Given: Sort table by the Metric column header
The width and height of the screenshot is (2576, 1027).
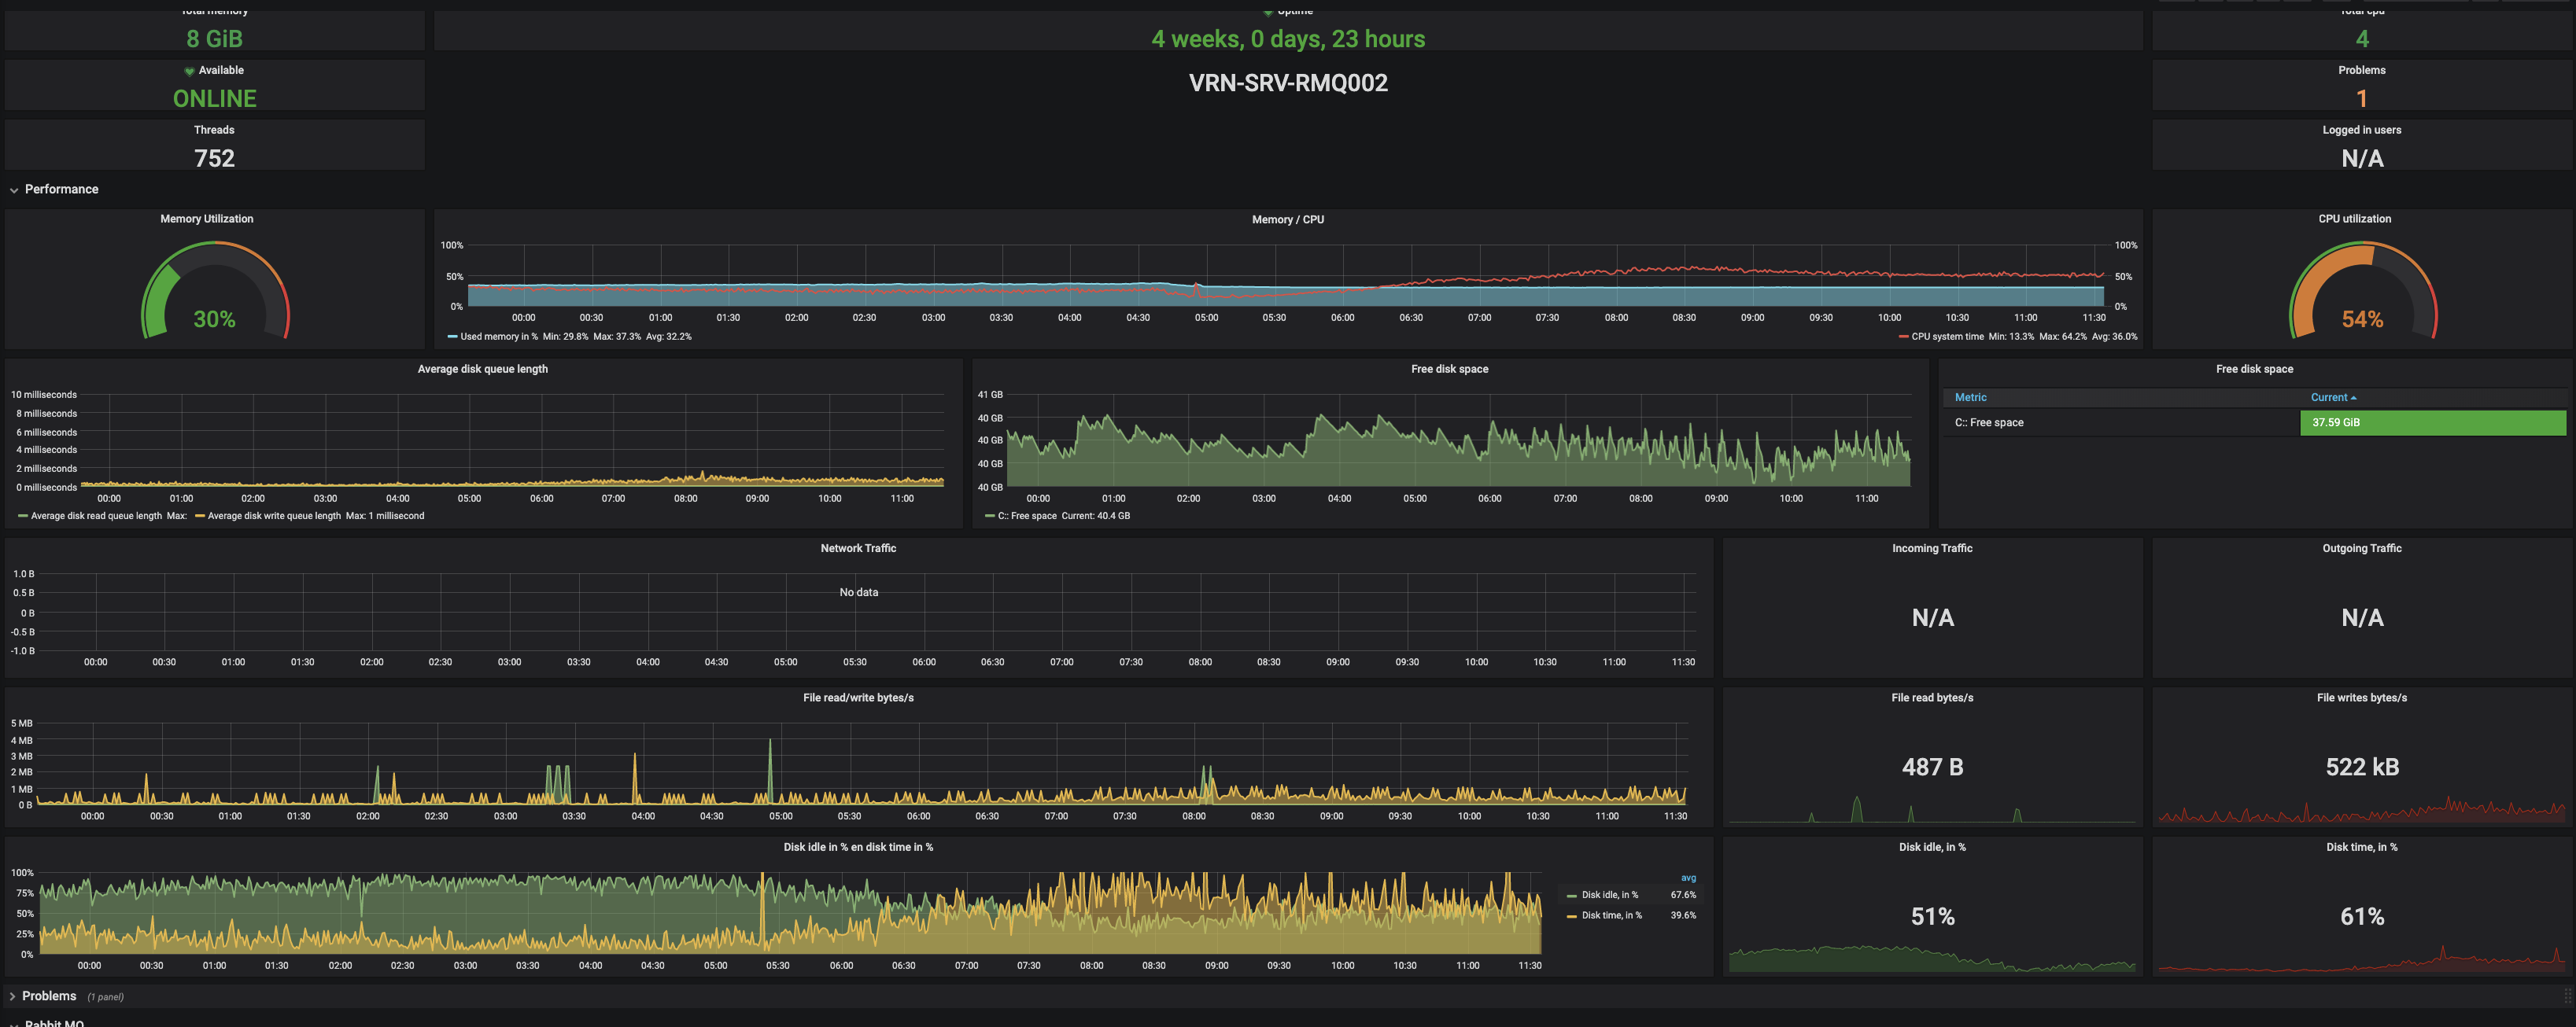Looking at the screenshot, I should (x=1970, y=398).
